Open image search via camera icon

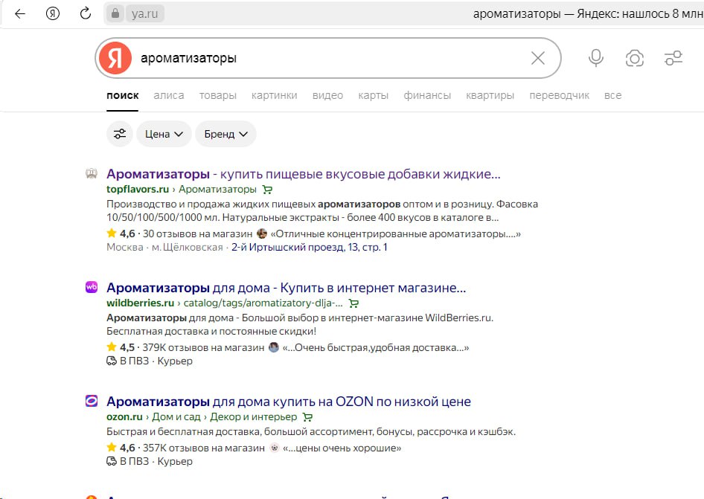pyautogui.click(x=635, y=58)
